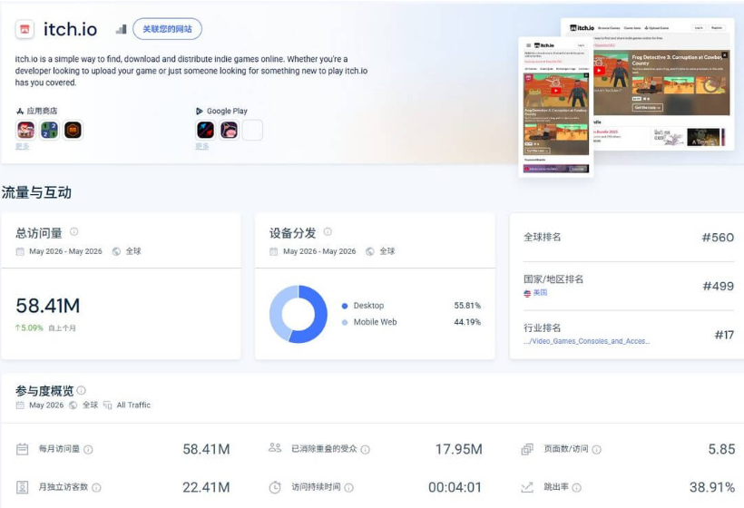Image resolution: width=744 pixels, height=508 pixels.
Task: Click the 关联您的网站 button
Action: (x=168, y=29)
